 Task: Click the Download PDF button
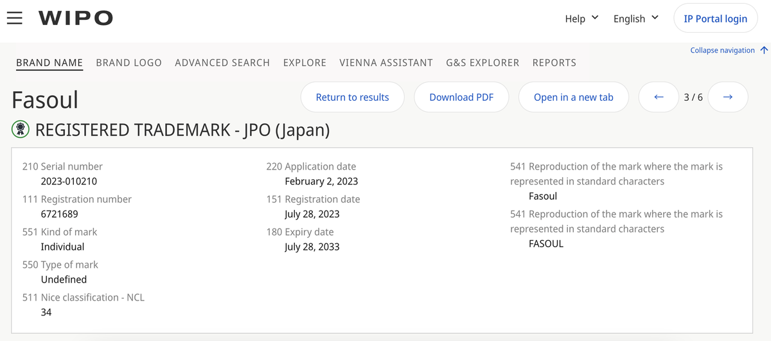(461, 97)
